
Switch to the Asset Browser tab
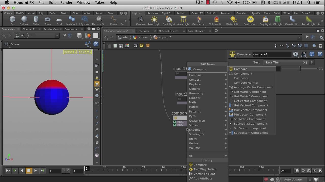click(x=196, y=31)
